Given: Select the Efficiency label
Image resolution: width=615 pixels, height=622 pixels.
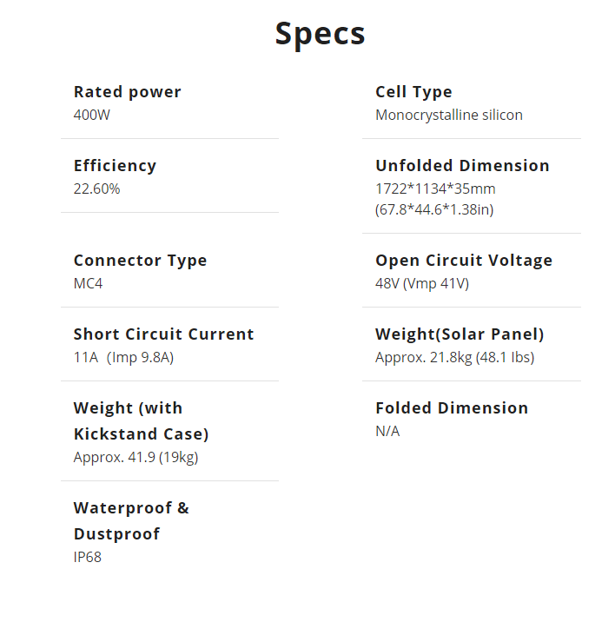Looking at the screenshot, I should click(115, 166).
